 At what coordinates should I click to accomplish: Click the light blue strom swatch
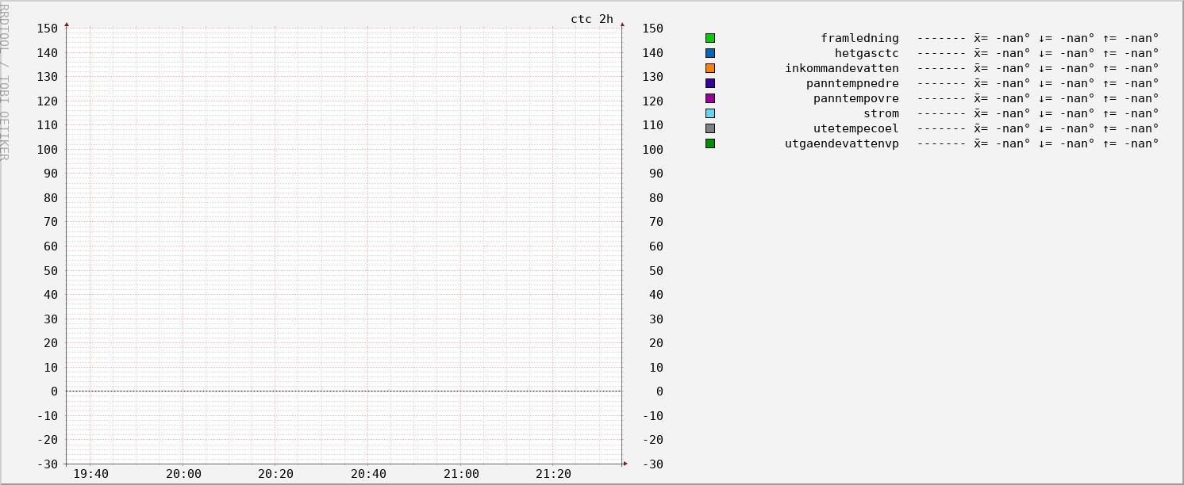point(710,113)
